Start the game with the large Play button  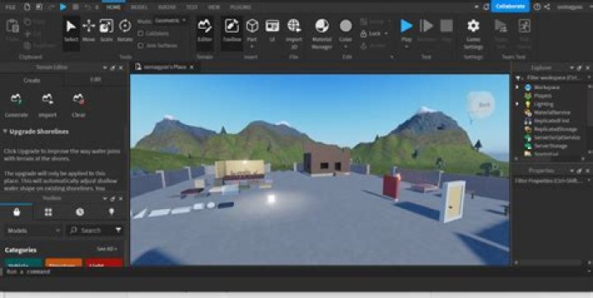[x=407, y=26]
